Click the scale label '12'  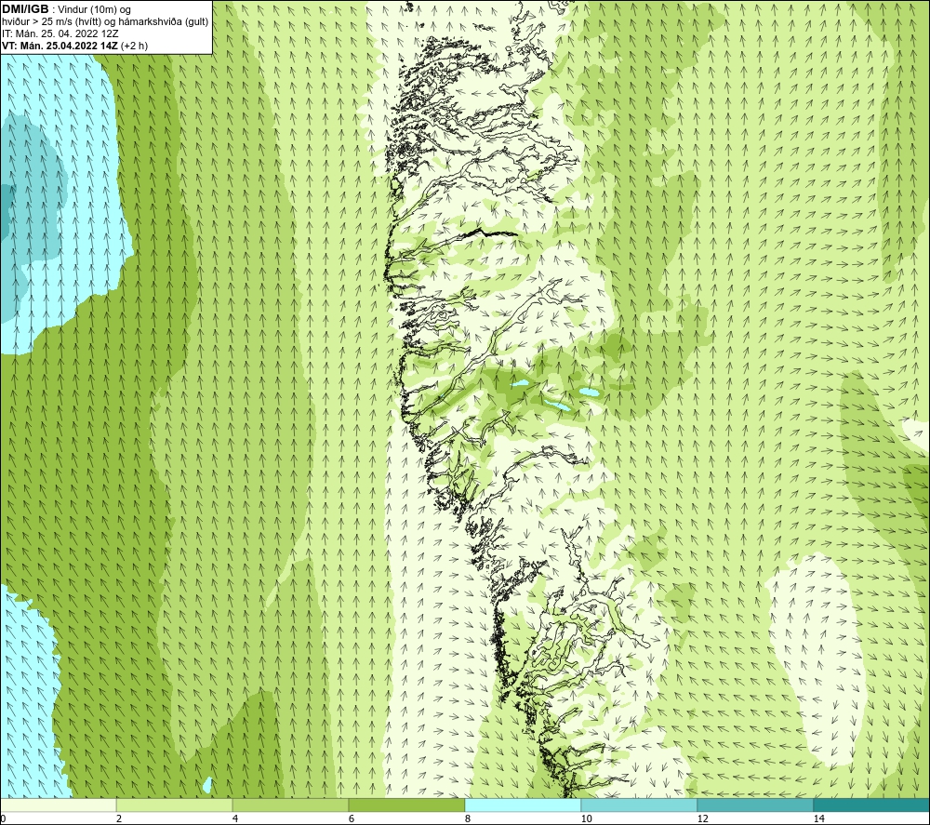702,818
